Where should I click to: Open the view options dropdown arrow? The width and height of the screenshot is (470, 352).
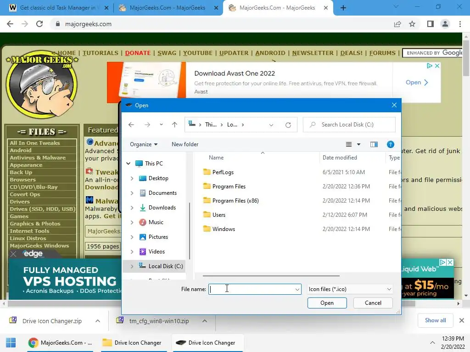[358, 144]
